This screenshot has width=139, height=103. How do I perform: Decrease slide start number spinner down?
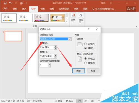49,66
